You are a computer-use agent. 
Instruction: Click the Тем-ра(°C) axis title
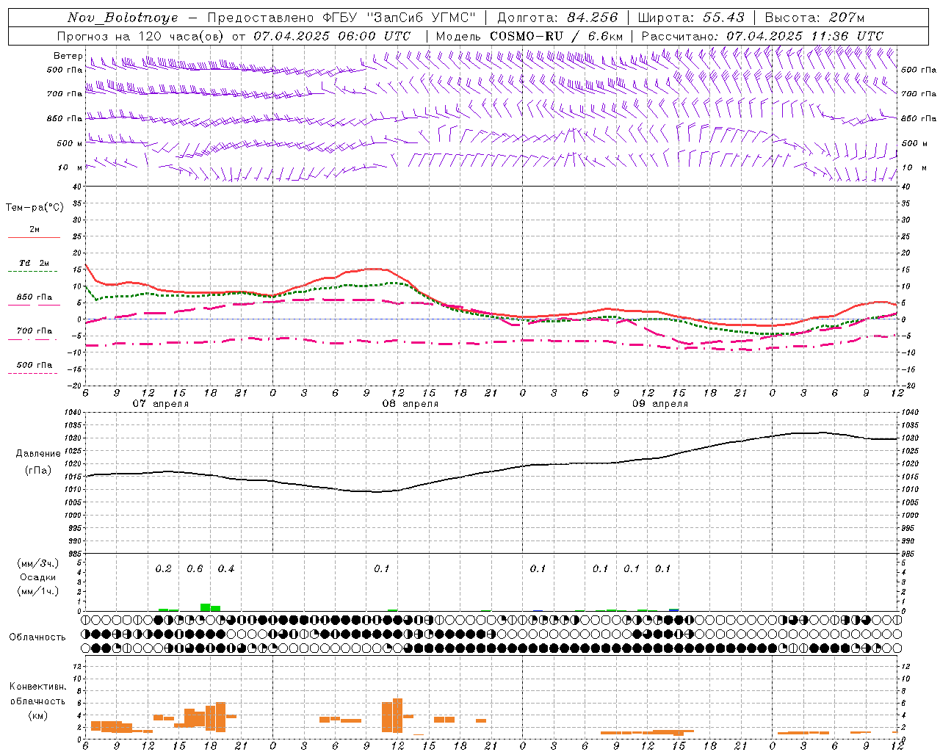35,208
